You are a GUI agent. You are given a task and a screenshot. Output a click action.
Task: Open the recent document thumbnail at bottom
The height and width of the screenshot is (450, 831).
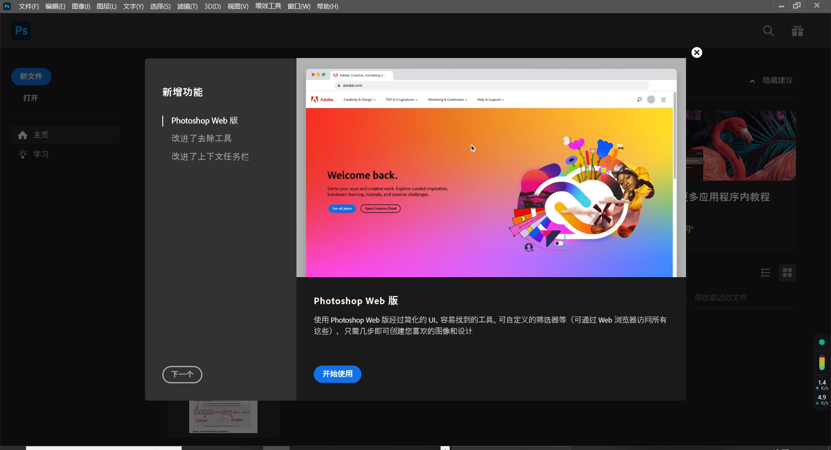point(223,417)
